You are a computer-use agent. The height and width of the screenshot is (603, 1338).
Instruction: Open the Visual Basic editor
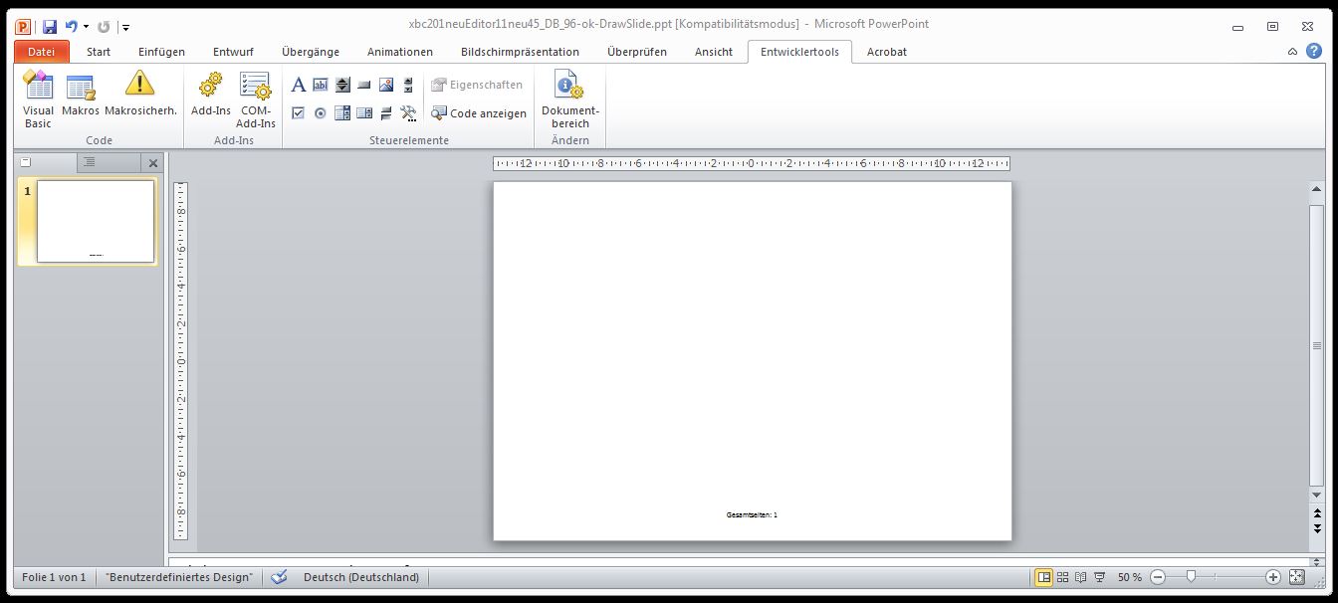pos(38,100)
